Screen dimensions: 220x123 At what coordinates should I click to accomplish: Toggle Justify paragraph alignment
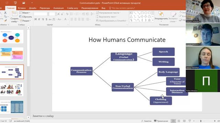(83, 19)
